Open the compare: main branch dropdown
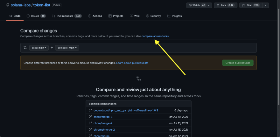The height and width of the screenshot is (137, 280). [x=67, y=48]
